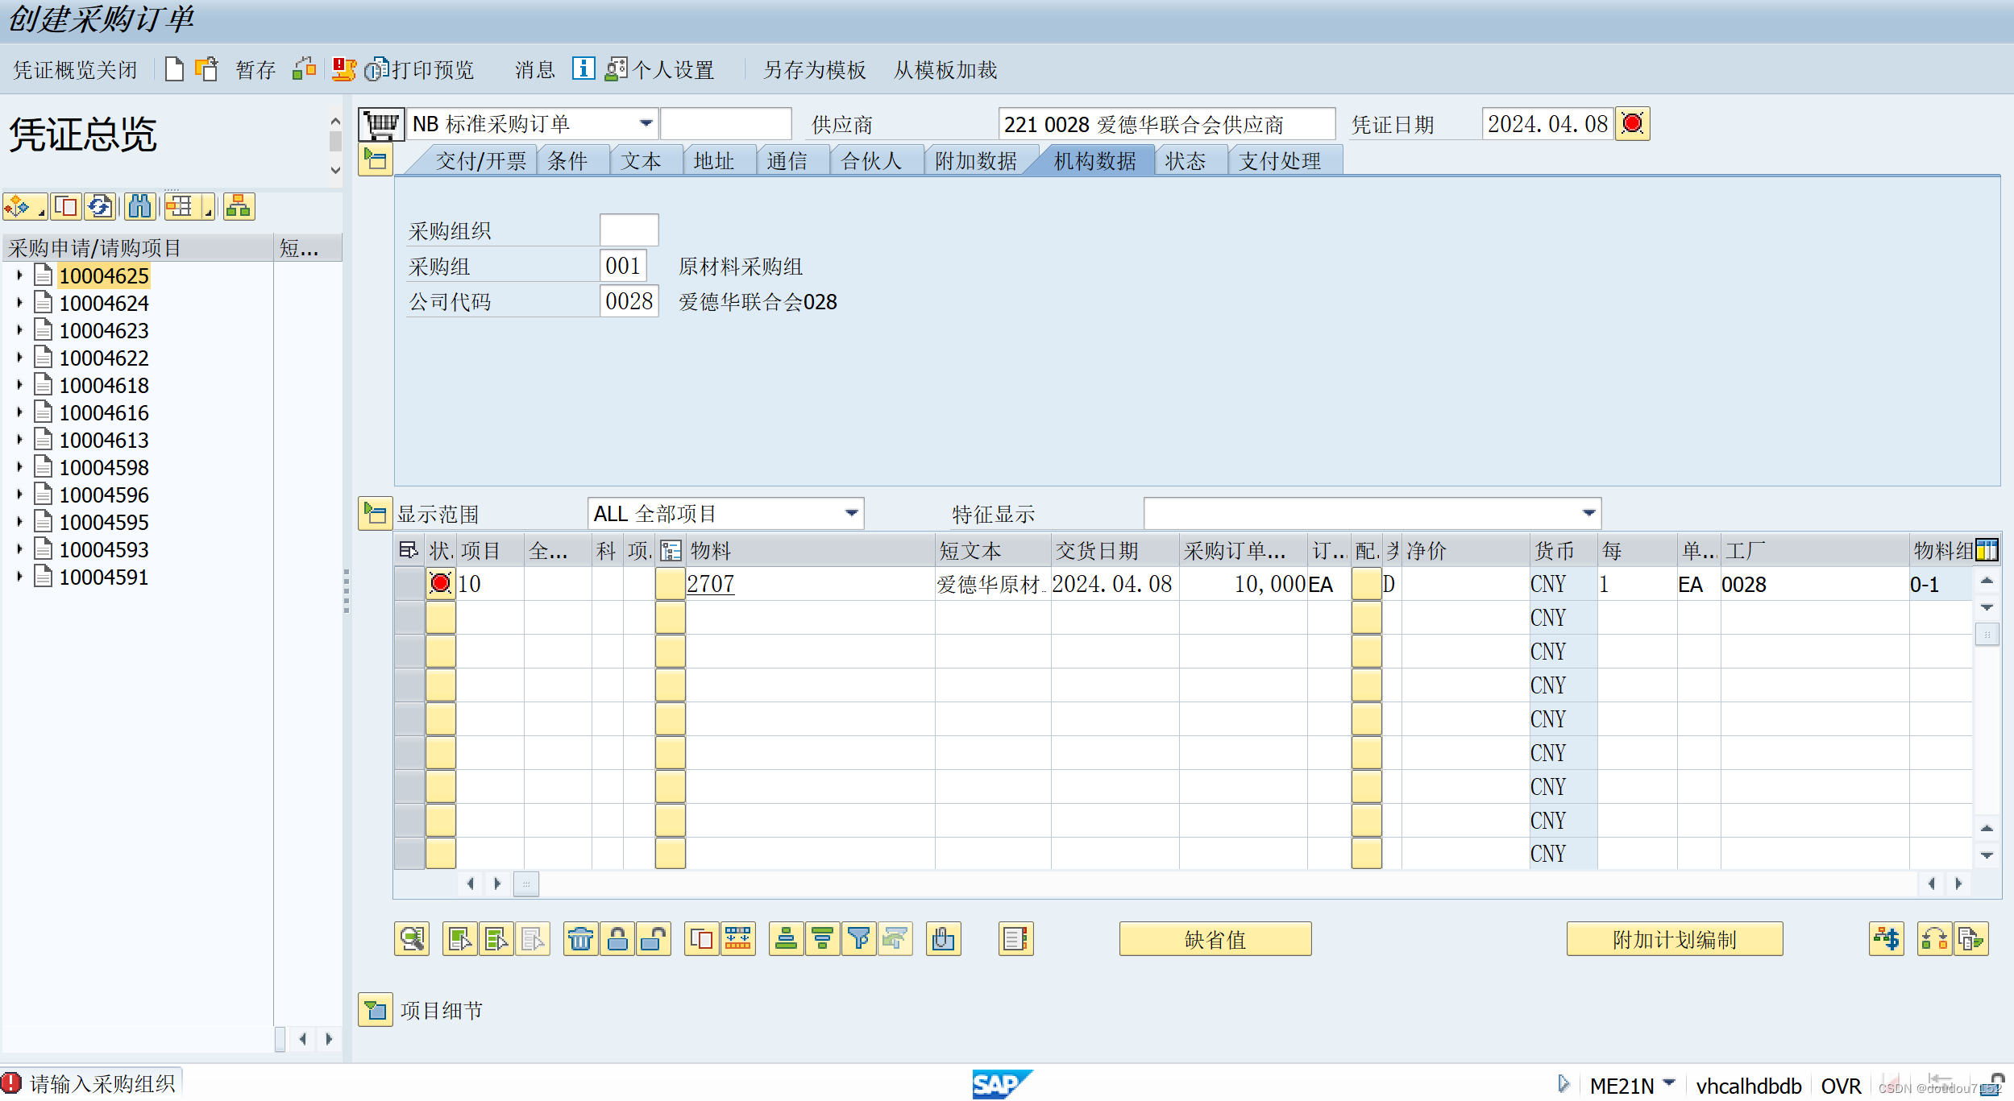Collapse header section with toggle beside tabs
Viewport: 2014px width, 1101px height.
pos(376,160)
